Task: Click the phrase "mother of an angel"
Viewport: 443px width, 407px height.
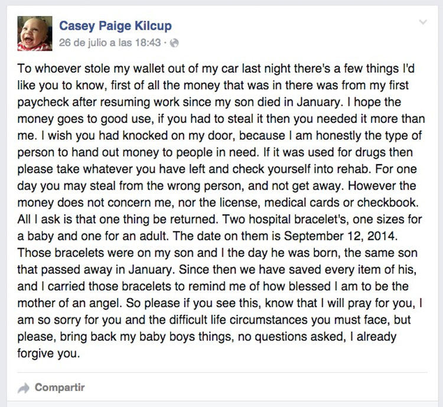Action: (70, 303)
